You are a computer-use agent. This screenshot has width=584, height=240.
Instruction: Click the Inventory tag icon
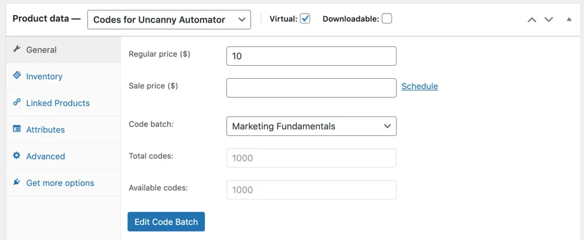[16, 75]
